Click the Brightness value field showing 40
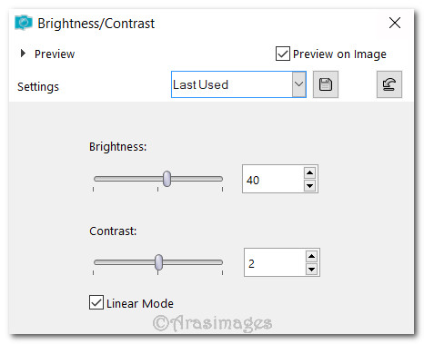The height and width of the screenshot is (344, 424). click(x=273, y=179)
